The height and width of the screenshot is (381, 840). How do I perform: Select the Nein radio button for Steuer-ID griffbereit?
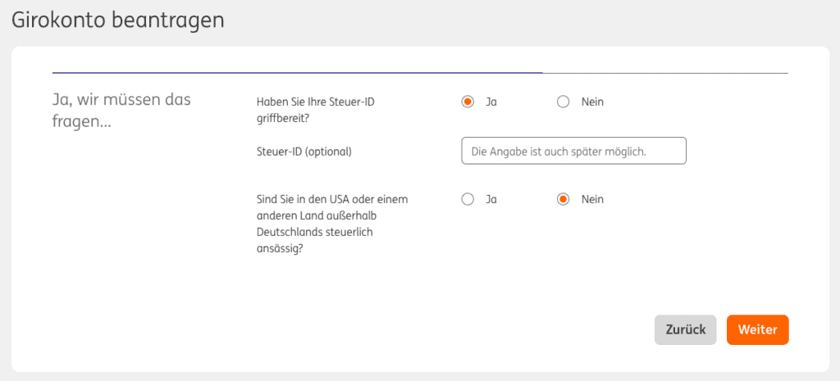(563, 102)
